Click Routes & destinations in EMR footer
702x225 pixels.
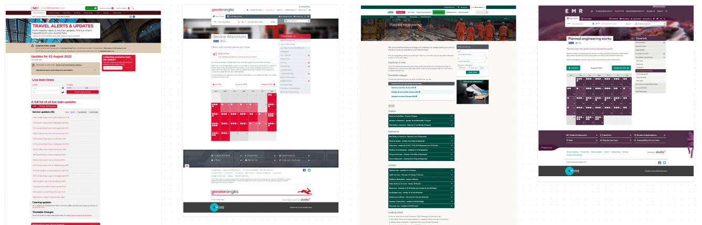pos(650,135)
